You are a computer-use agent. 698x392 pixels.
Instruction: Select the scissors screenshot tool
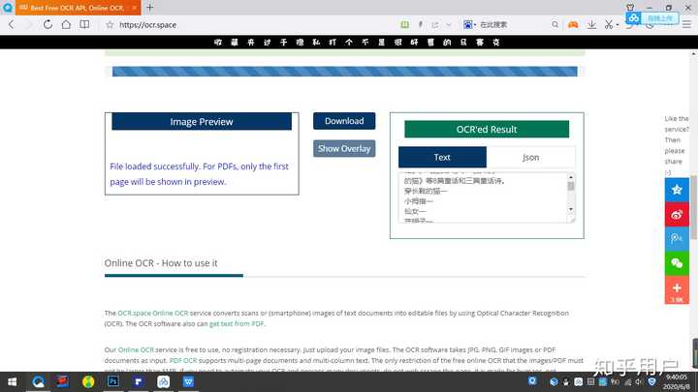click(x=609, y=24)
